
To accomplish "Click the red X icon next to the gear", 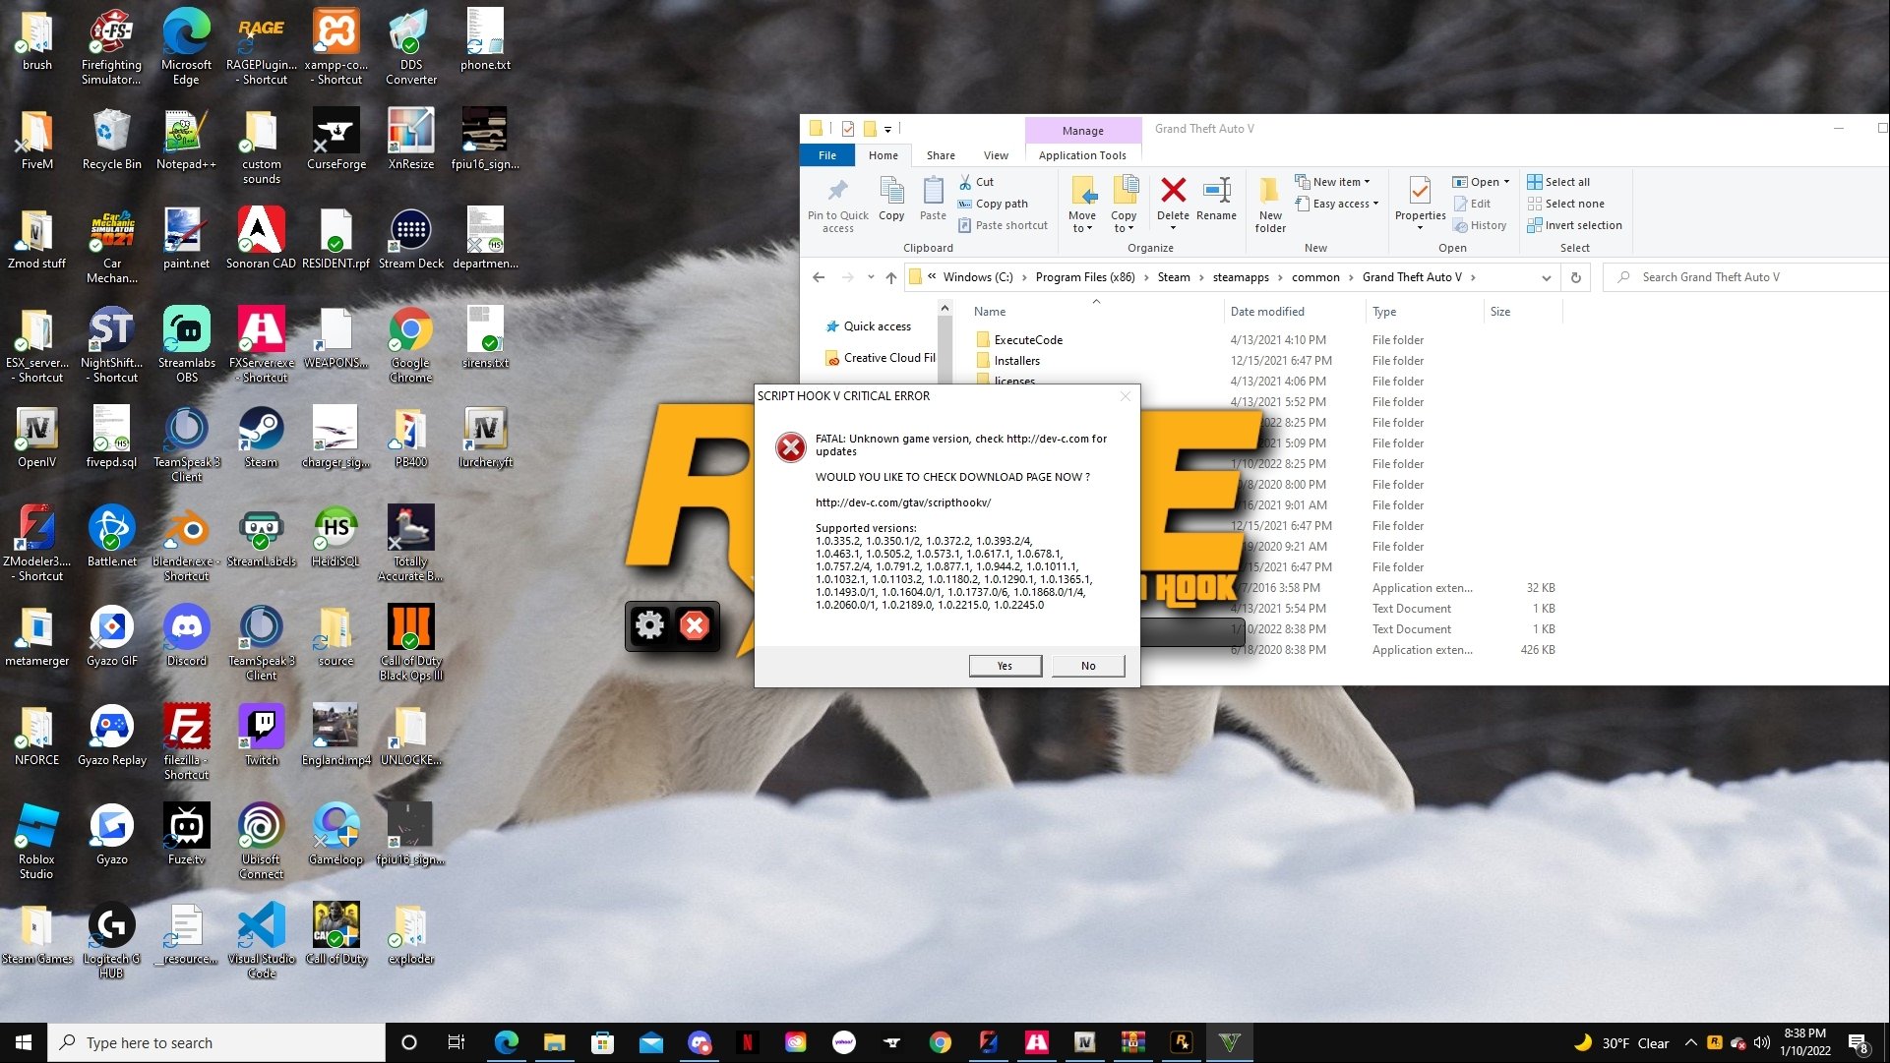I will click(x=695, y=626).
